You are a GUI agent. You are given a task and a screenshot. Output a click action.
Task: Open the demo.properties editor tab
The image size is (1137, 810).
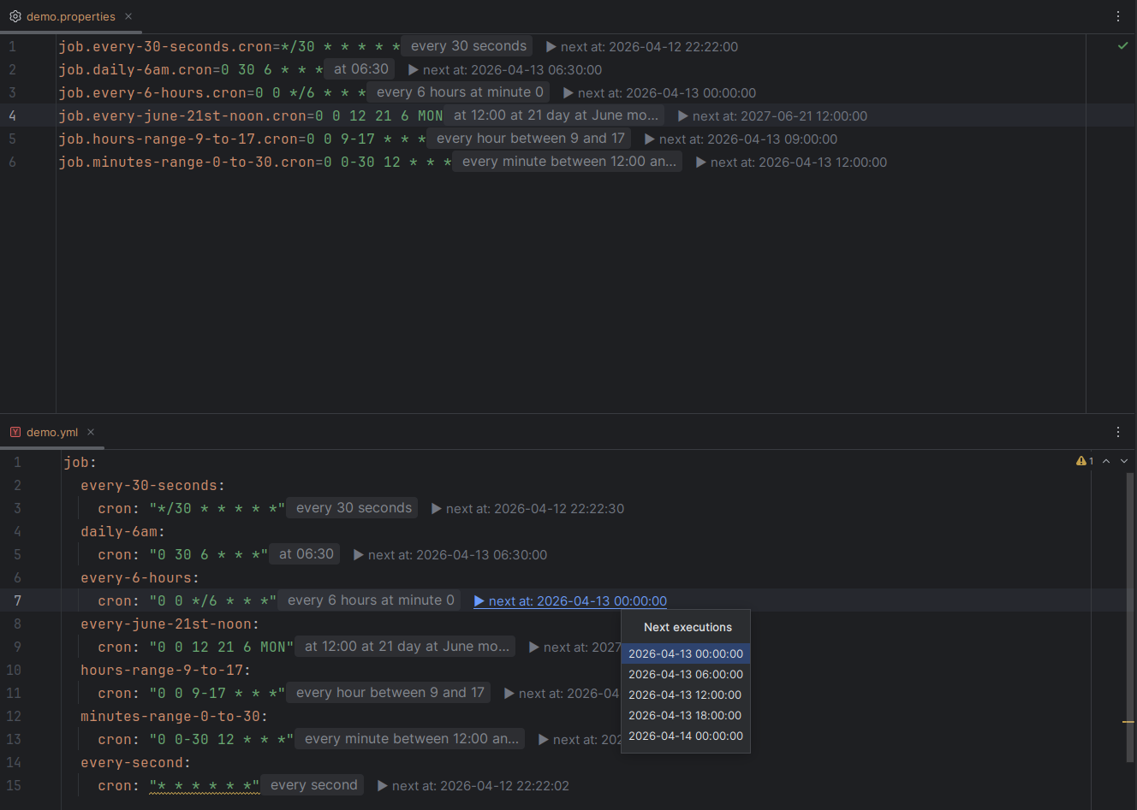[x=70, y=16]
